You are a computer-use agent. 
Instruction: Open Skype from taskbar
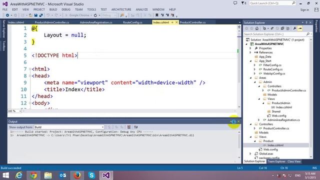(91, 175)
